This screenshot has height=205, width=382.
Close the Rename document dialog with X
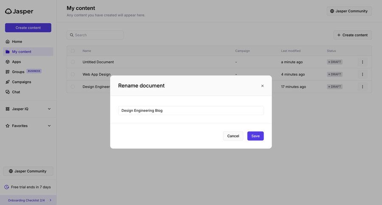tap(262, 86)
